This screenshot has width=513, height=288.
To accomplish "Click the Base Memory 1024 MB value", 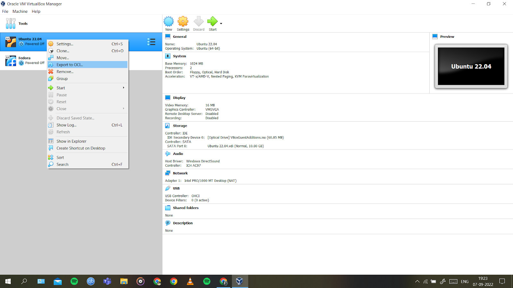I will click(196, 64).
